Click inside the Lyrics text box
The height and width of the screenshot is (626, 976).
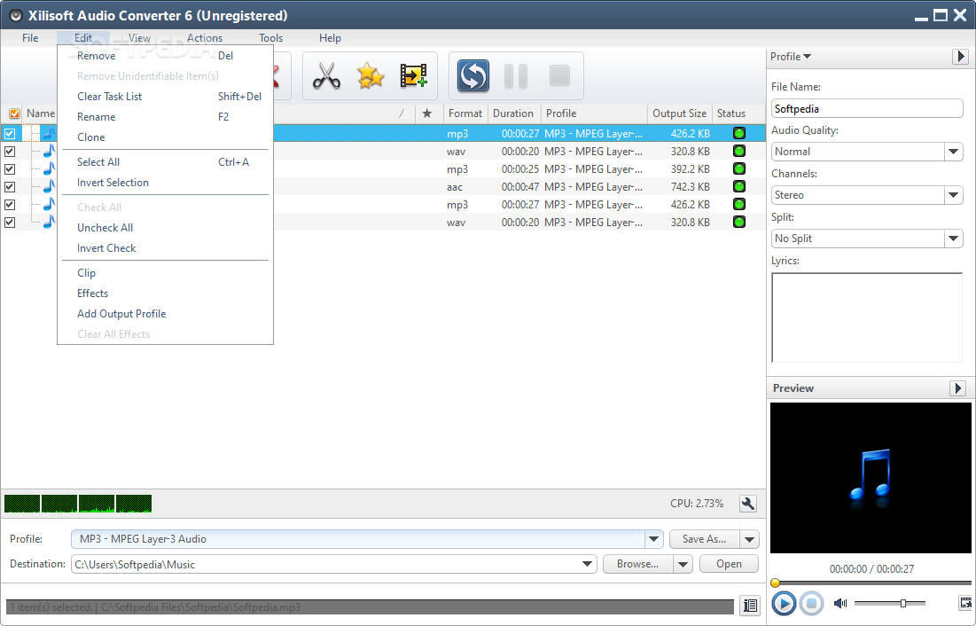(867, 317)
